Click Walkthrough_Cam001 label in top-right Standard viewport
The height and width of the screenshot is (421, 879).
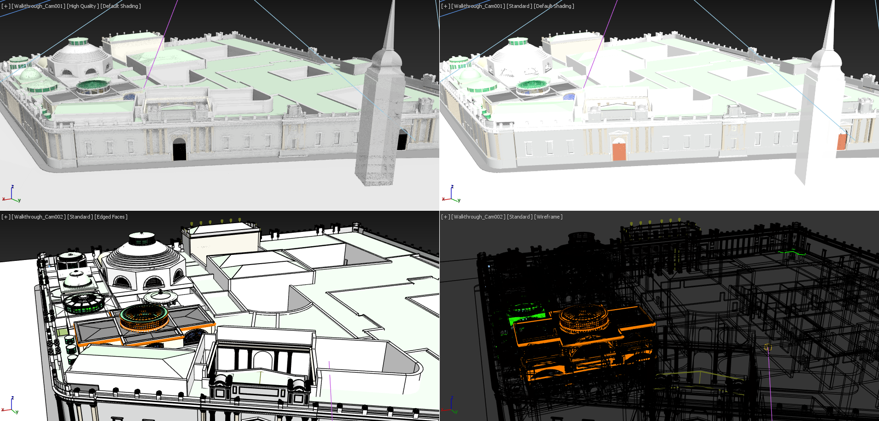click(478, 6)
